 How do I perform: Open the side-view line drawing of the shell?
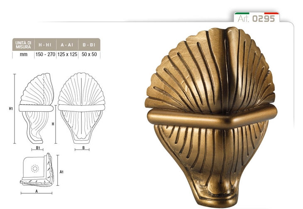point(36,108)
